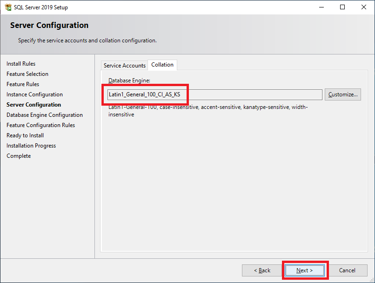Cancel the SQL Server setup
The height and width of the screenshot is (283, 375).
[x=347, y=270]
